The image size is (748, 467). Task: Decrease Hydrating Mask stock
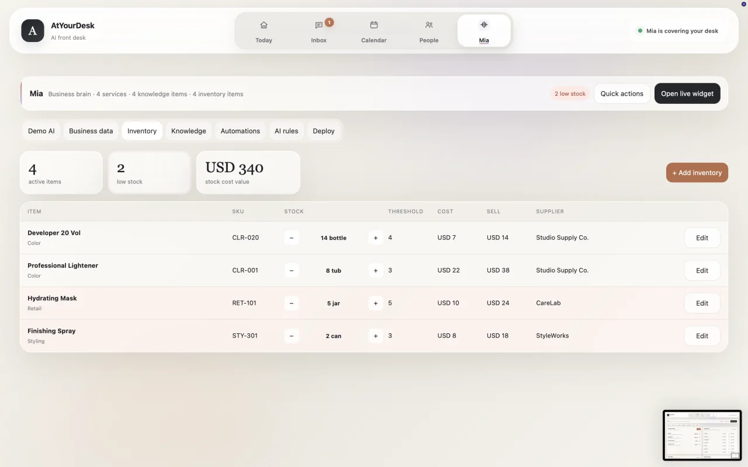point(291,303)
